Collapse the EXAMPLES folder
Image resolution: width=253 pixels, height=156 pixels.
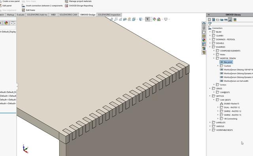[x=210, y=47]
